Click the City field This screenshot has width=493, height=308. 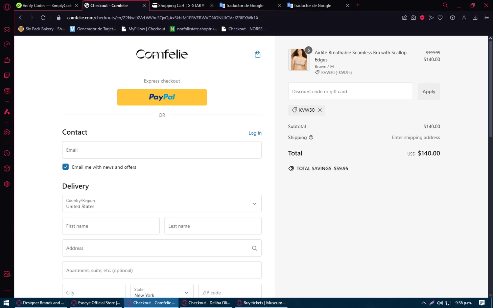coord(94,291)
